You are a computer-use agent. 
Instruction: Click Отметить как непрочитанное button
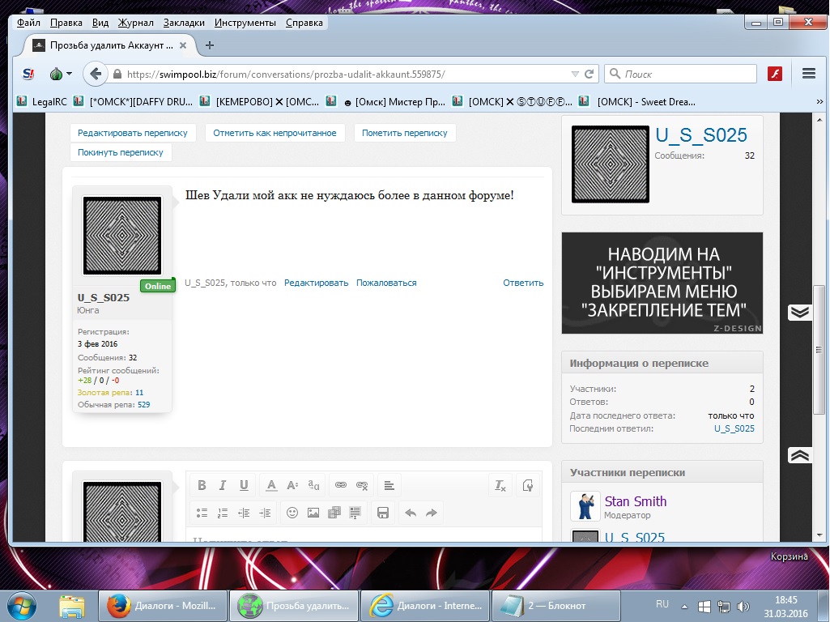coord(275,133)
